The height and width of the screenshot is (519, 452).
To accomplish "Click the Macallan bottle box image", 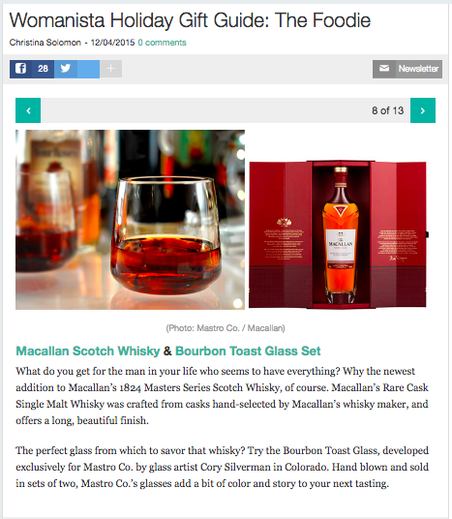I will 339,234.
